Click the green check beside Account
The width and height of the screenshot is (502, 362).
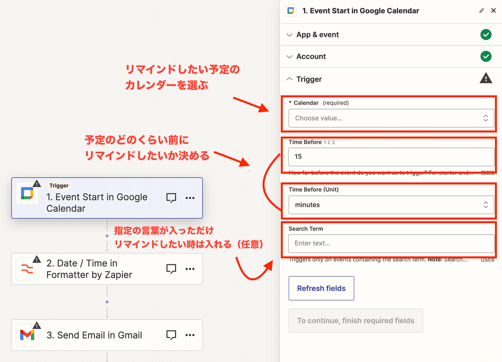point(486,56)
